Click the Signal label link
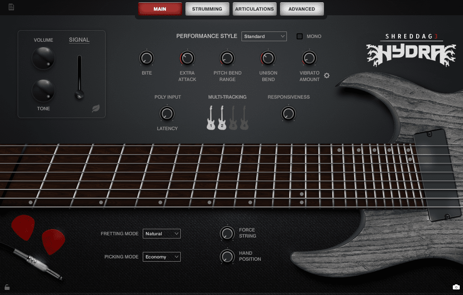The height and width of the screenshot is (295, 463). [x=79, y=40]
